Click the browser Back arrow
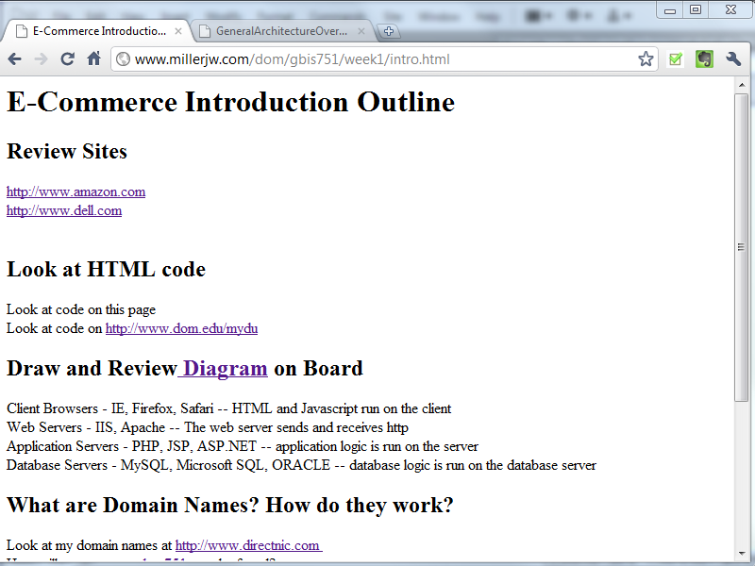 click(x=15, y=59)
